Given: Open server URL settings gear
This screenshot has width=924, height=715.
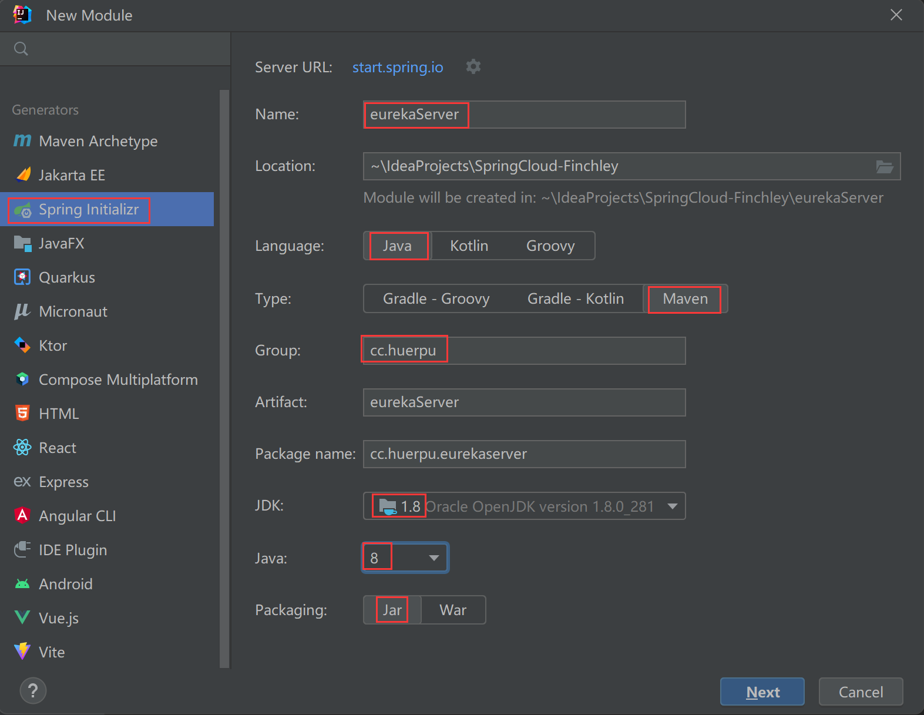Looking at the screenshot, I should pos(473,67).
